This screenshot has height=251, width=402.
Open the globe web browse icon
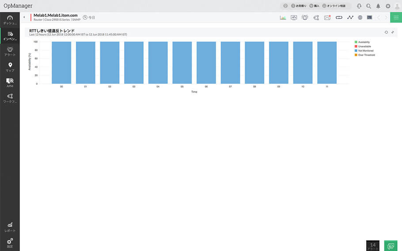[360, 18]
